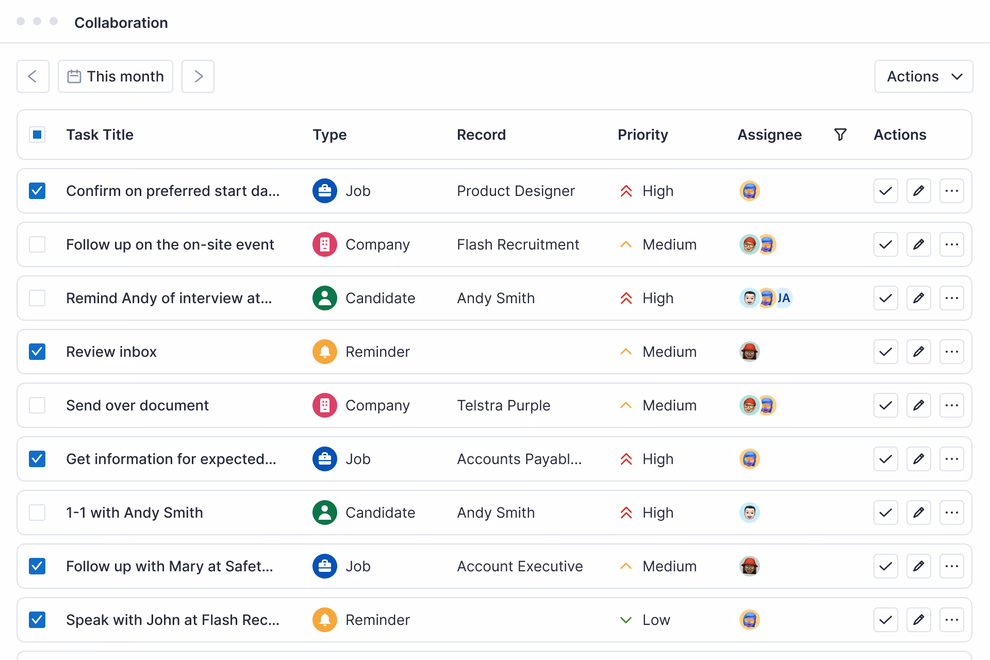Open the Accounts Payabl... record
This screenshot has height=660, width=990.
point(519,459)
